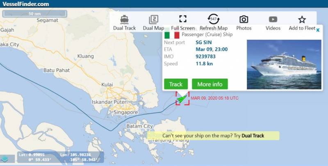Click the VesselFinder.com logo

point(26,4)
